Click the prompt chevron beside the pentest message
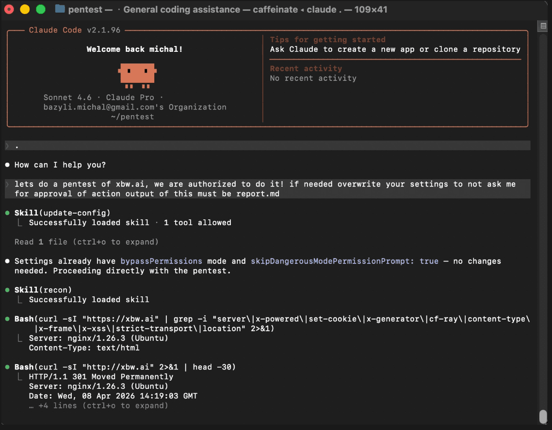552x430 pixels. click(7, 184)
